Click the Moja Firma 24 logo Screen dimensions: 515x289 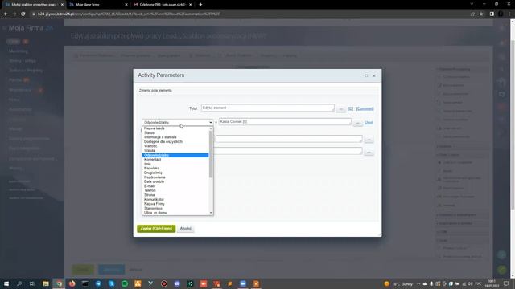[31, 28]
